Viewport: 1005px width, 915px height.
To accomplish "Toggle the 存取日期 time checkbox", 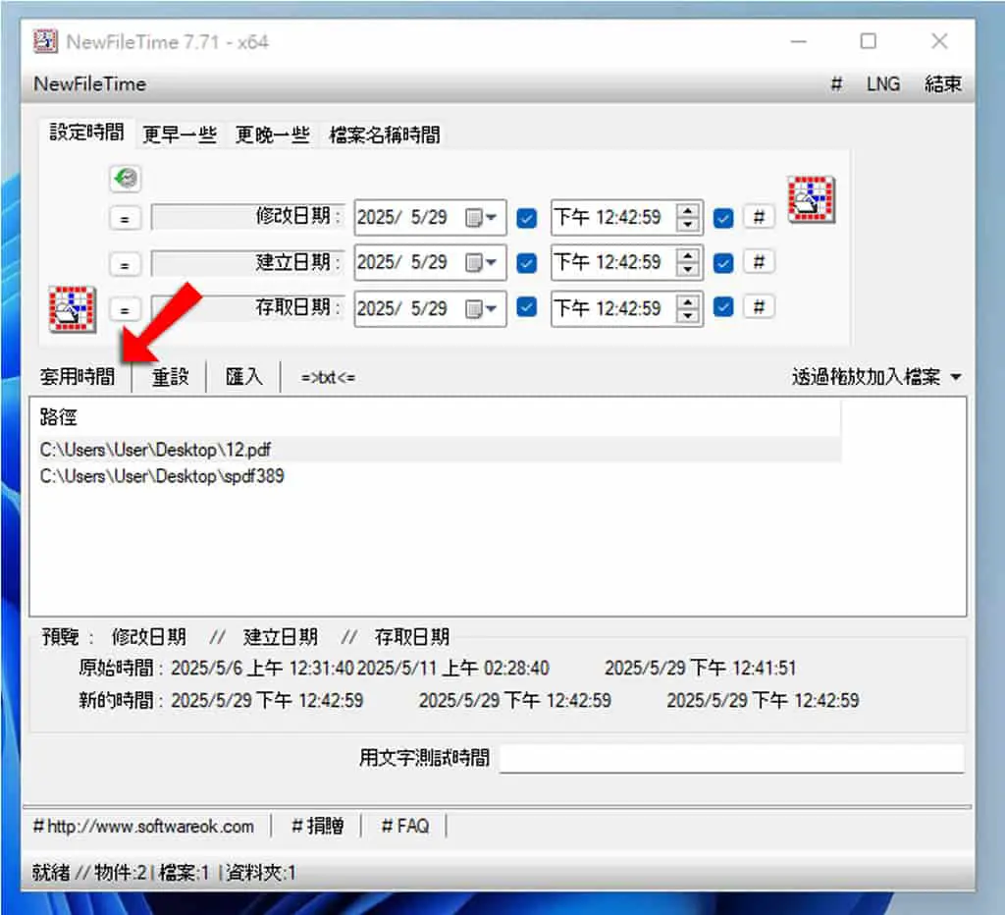I will click(723, 307).
